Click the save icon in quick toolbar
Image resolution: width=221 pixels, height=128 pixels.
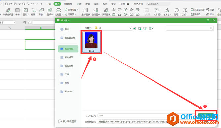click(x=15, y=4)
